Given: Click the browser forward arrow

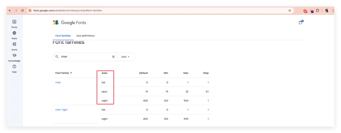Looking at the screenshot, I should tap(16, 11).
